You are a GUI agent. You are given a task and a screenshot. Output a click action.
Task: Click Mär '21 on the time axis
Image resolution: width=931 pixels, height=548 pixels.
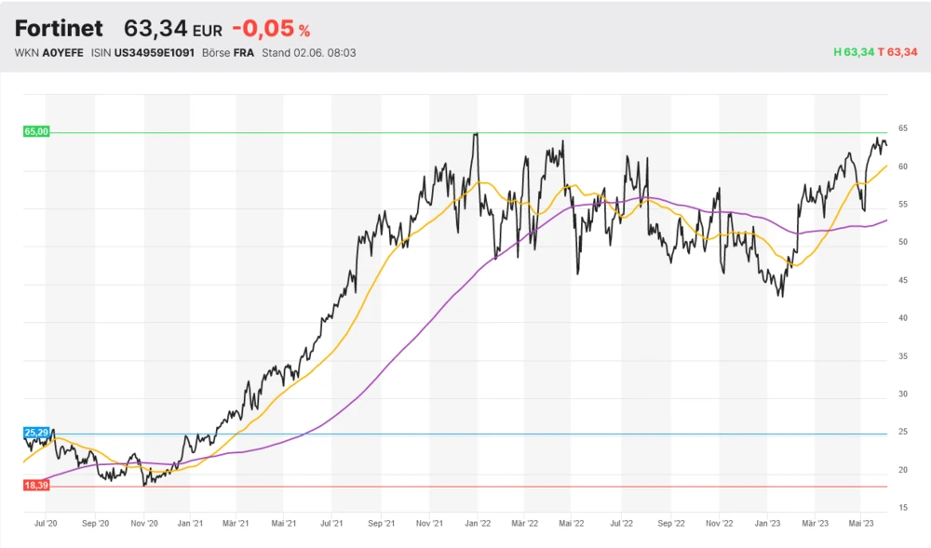[237, 525]
